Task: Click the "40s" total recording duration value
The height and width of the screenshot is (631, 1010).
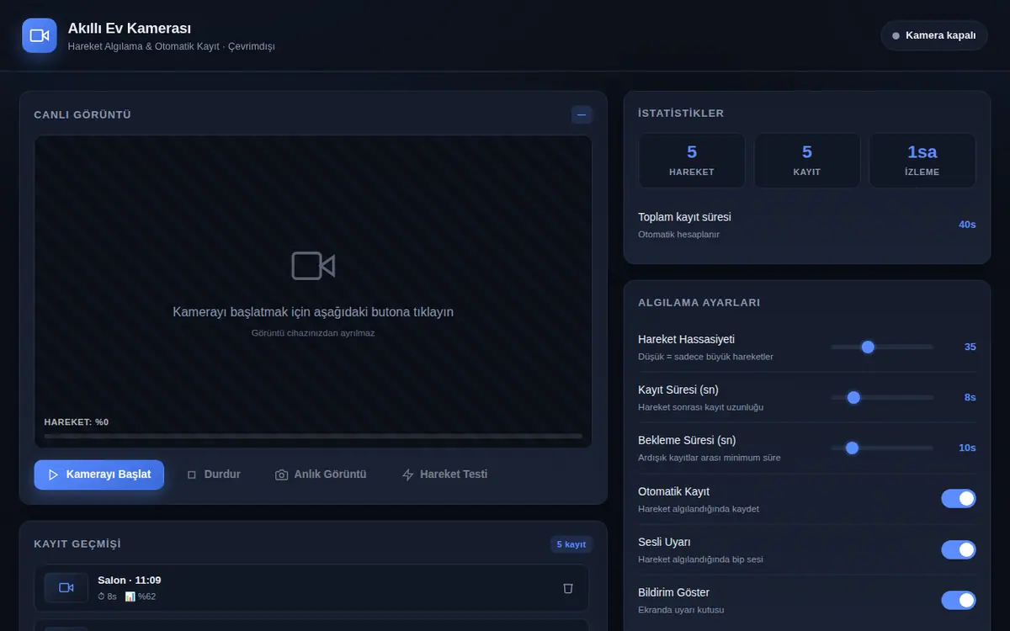Action: (967, 225)
